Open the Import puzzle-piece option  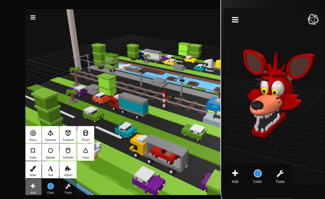68,170
